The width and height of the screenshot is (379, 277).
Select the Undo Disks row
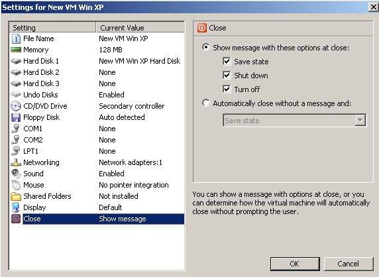97,95
